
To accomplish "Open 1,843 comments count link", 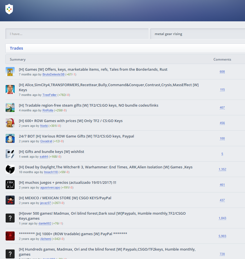I will (x=222, y=218).
